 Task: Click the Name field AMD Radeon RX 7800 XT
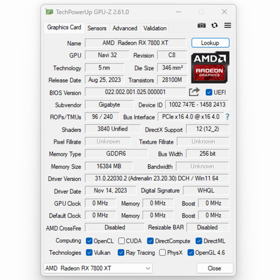136,43
